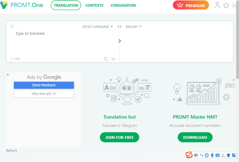
Task: Open the IME toolbox grid icon
Action: pos(234,155)
